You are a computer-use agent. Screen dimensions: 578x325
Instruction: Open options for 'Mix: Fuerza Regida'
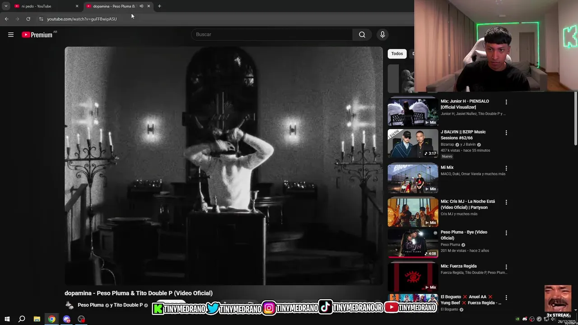click(506, 267)
